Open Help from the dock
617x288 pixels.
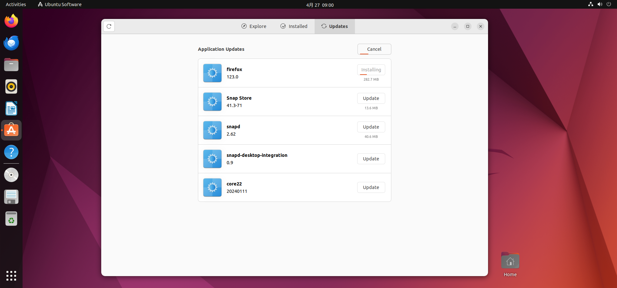[x=11, y=152]
